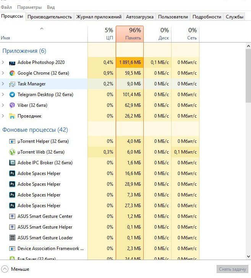Click the sort arrow above Имя column
The height and width of the screenshot is (278, 251).
point(42,28)
